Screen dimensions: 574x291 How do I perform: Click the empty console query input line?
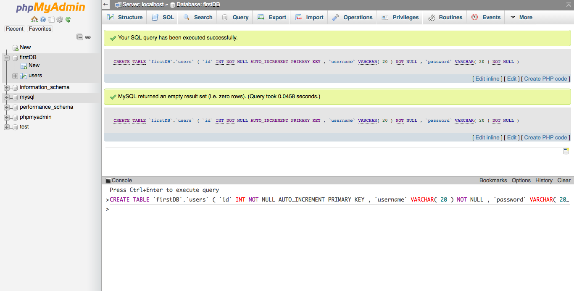pos(340,209)
